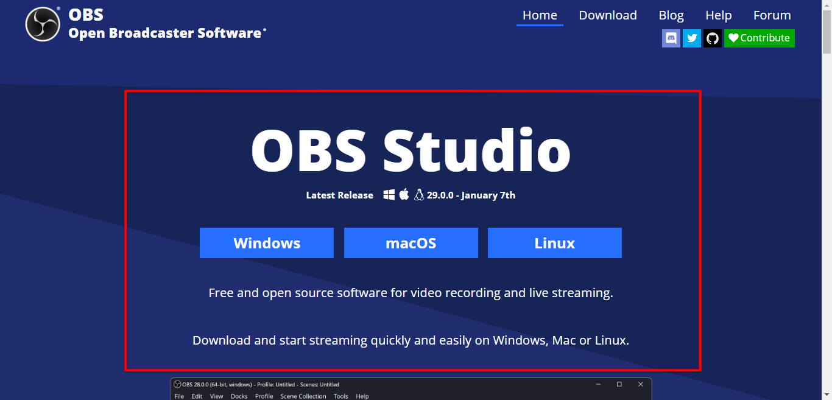The width and height of the screenshot is (832, 400).
Task: Open Profile menu in OBS app screenshot
Action: coord(264,396)
